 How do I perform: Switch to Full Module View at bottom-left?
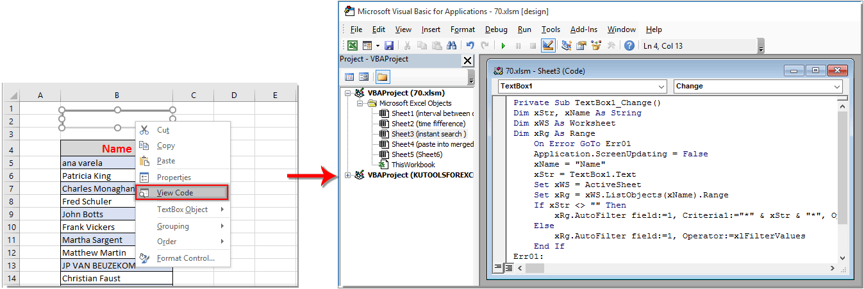(508, 267)
